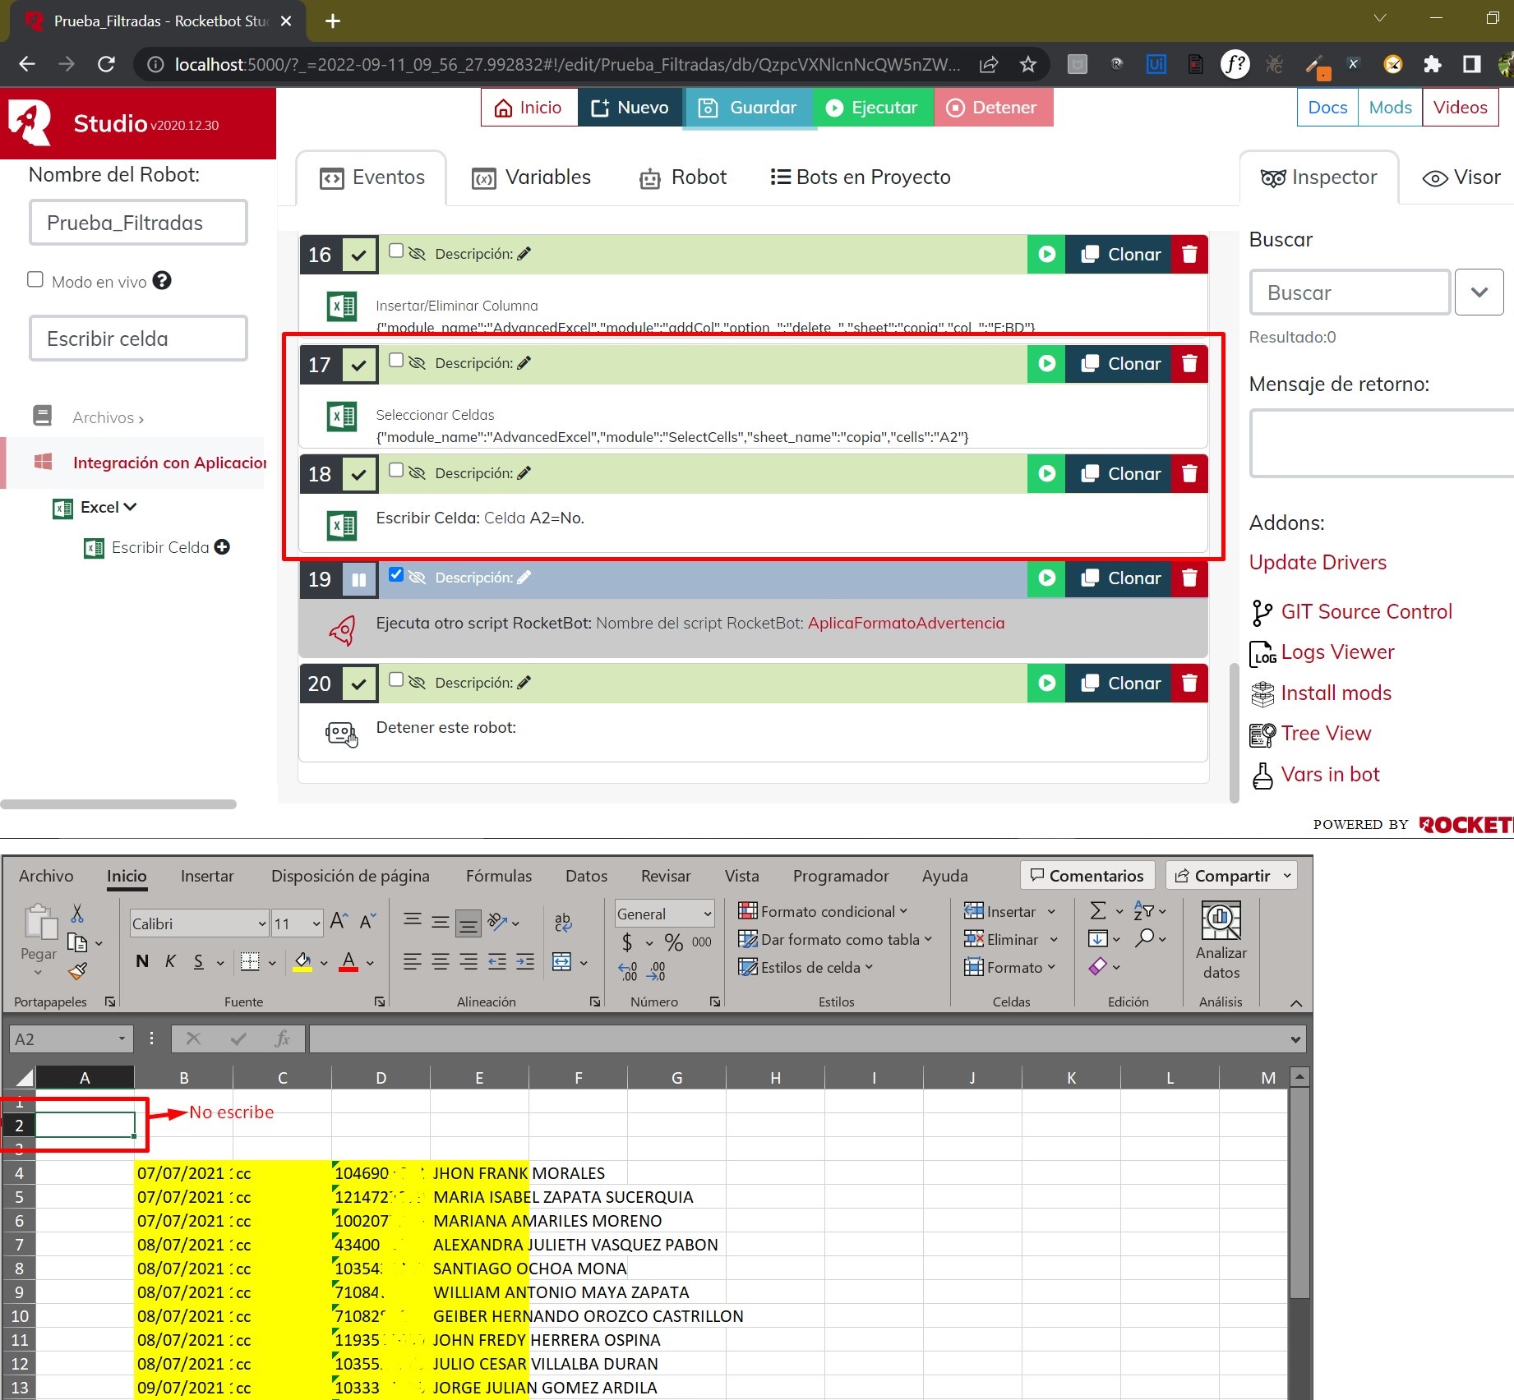Open the Modo en vivo help icon
Viewport: 1514px width, 1400px height.
[x=163, y=281]
